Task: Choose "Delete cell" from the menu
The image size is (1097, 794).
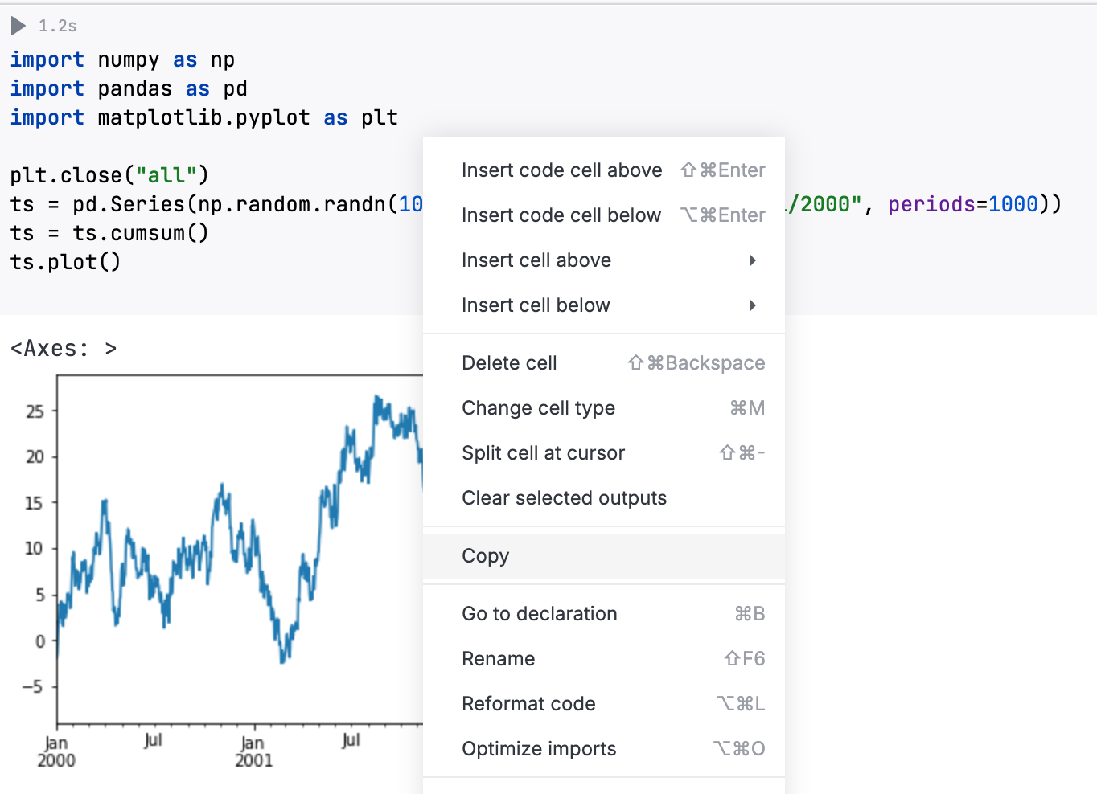Action: (x=509, y=362)
